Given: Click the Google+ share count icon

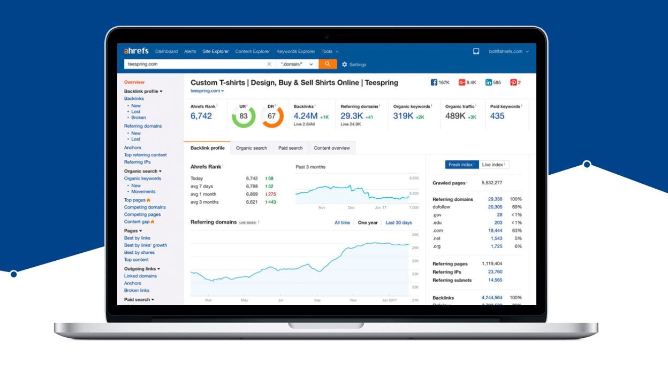Looking at the screenshot, I should (x=462, y=82).
